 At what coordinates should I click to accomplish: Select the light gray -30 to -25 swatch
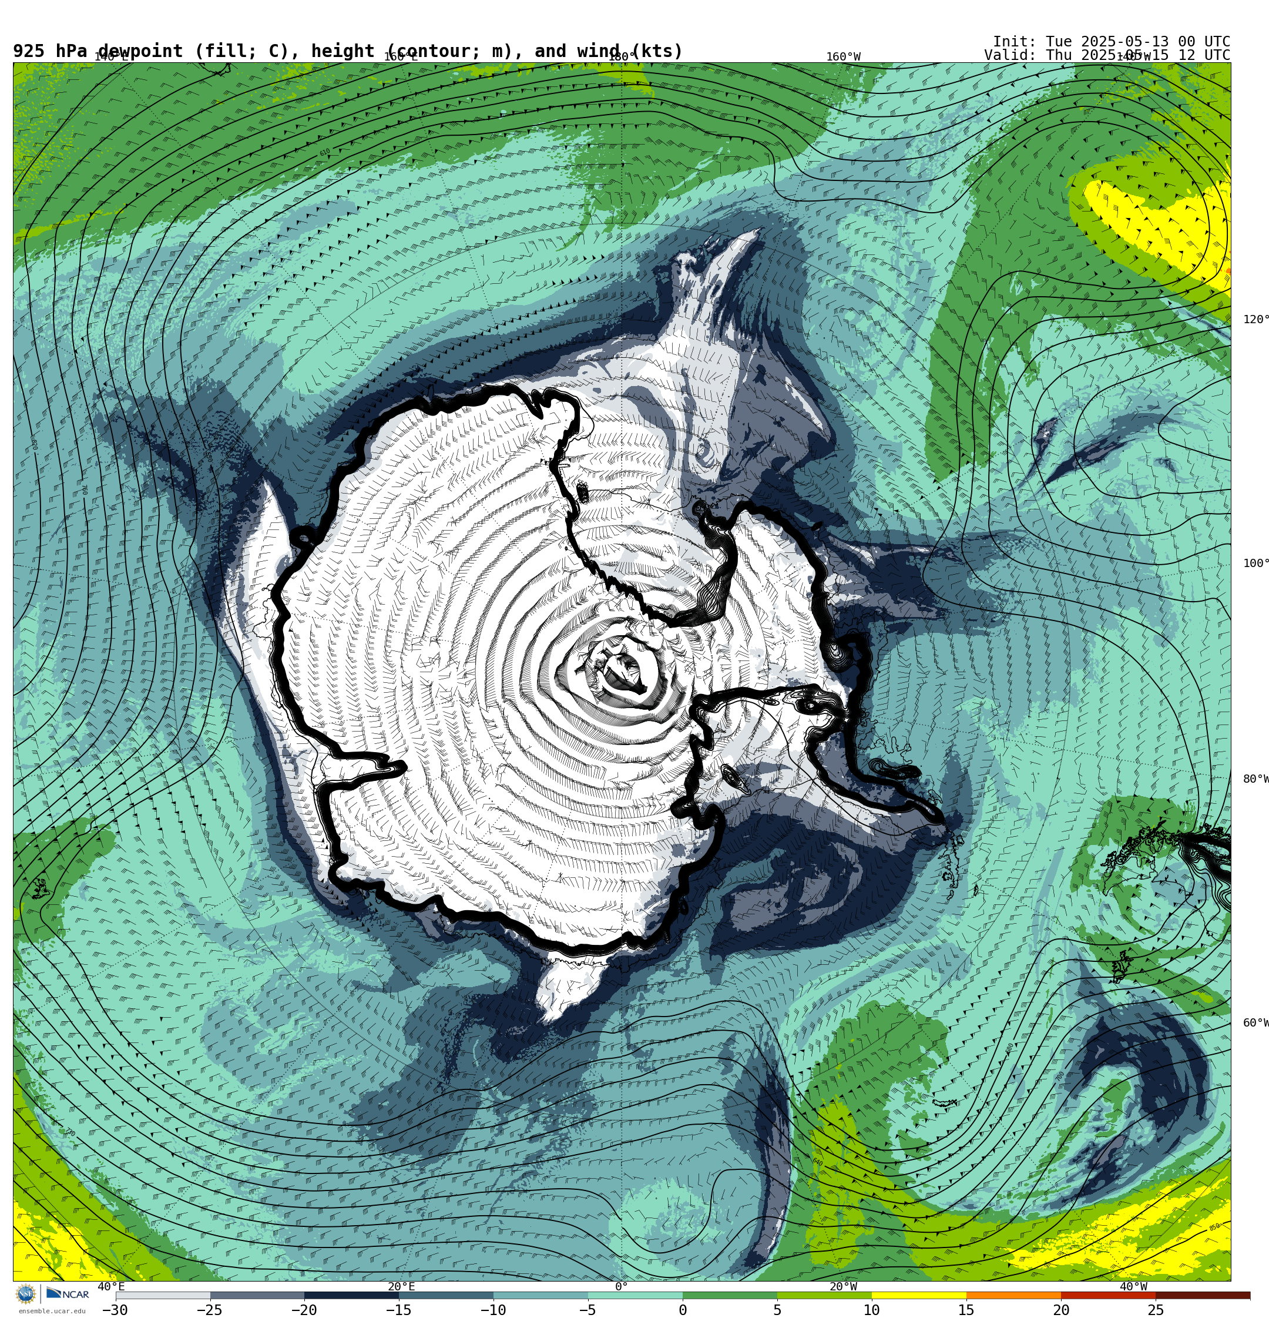163,1295
